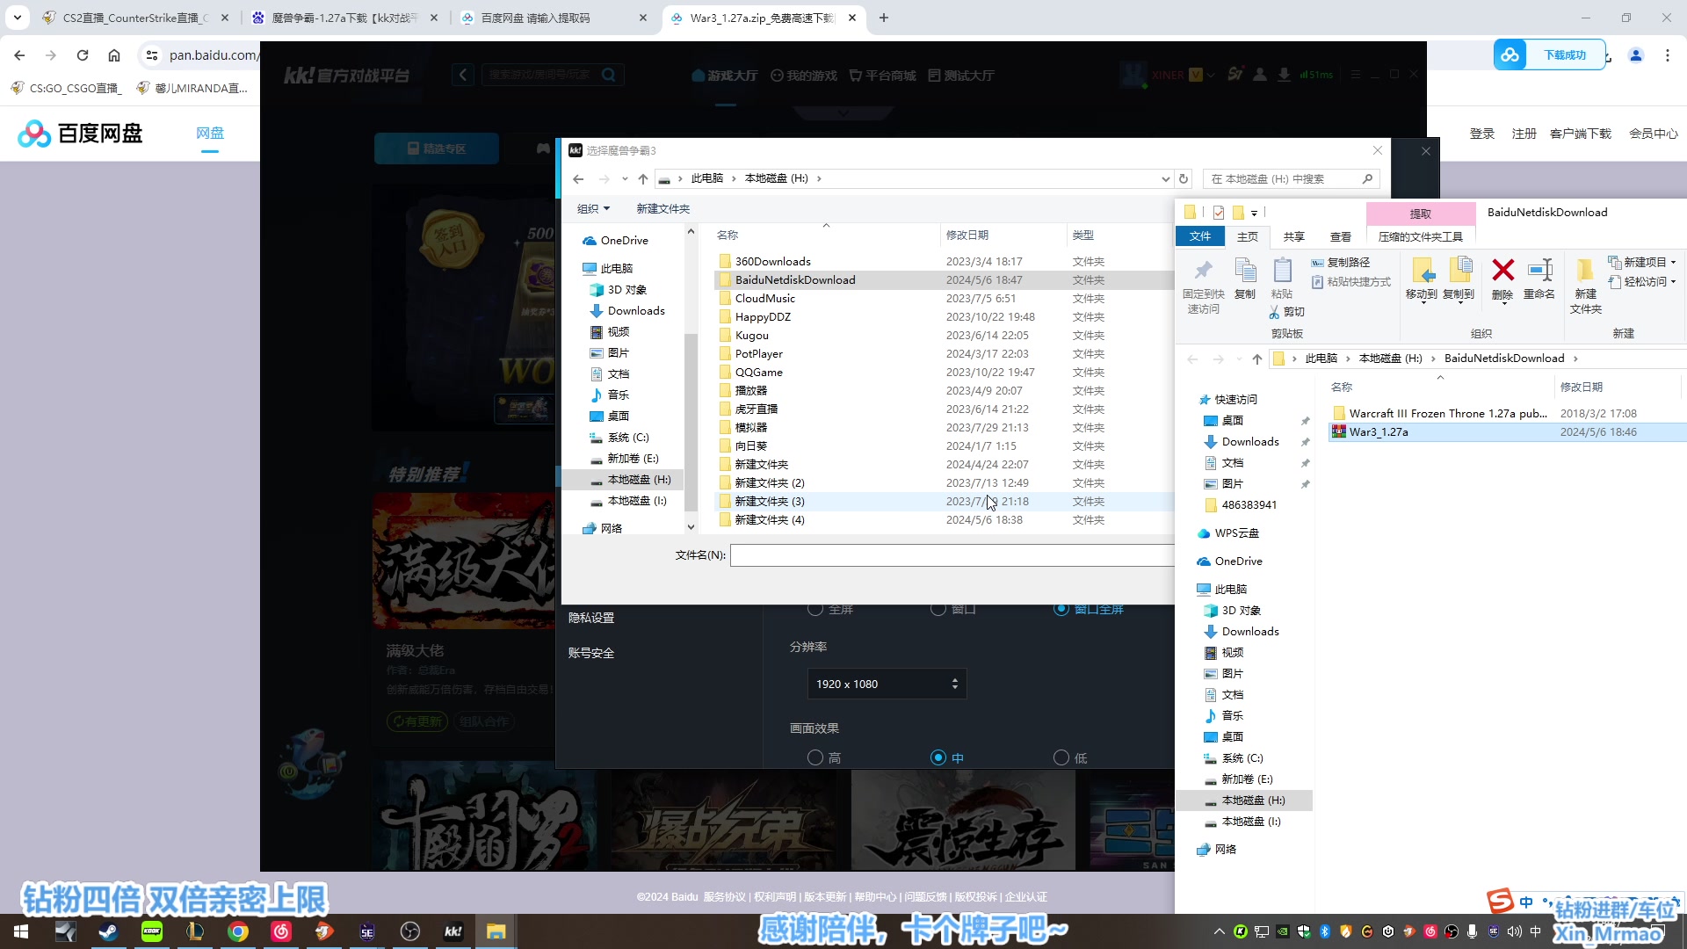Open 账号安全 settings section
1687x949 pixels.
591,653
